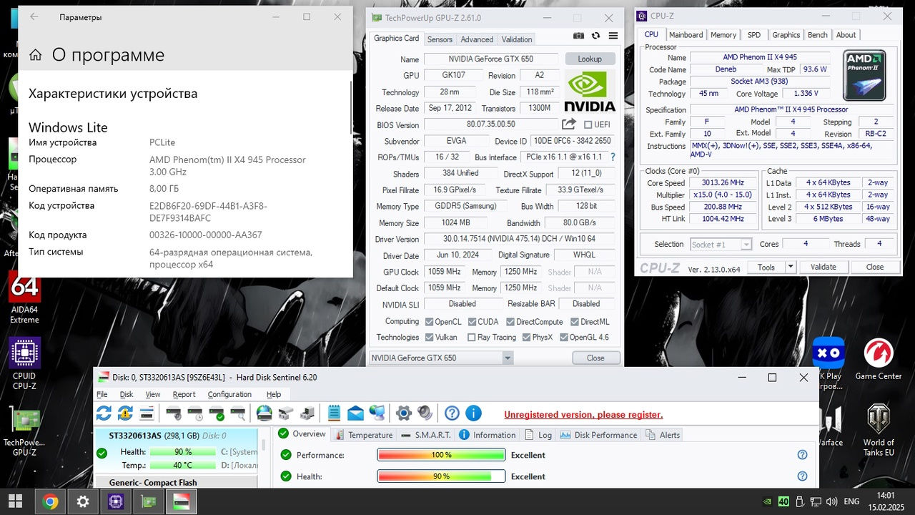Toggle the UEFI checkbox in GPU-Z
Screen dimensions: 915x515
(588, 125)
